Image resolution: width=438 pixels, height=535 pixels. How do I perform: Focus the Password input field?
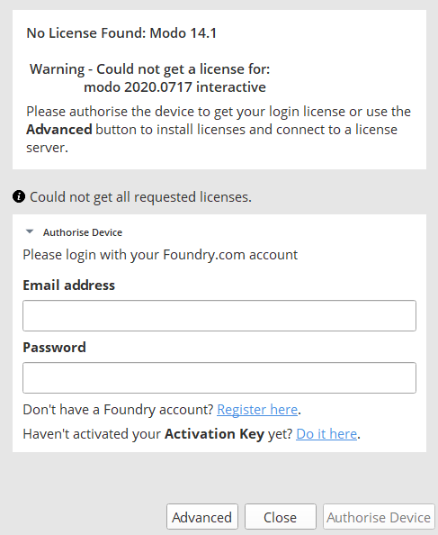[219, 377]
